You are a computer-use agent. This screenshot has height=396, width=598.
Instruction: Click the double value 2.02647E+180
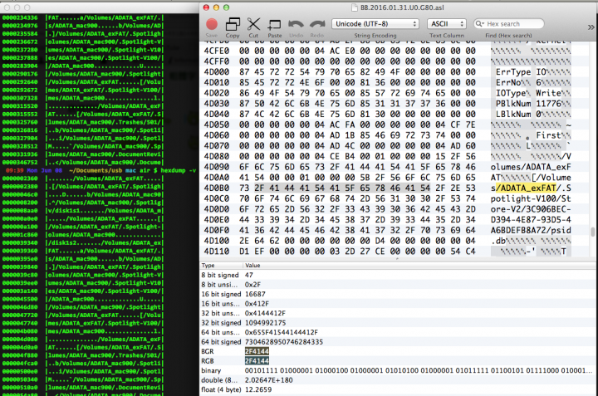[x=270, y=380]
